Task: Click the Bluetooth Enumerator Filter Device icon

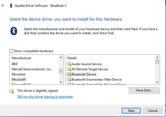Action: 69,80
